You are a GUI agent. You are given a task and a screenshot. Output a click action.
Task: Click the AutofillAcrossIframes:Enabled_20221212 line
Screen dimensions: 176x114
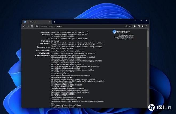coord(67,64)
